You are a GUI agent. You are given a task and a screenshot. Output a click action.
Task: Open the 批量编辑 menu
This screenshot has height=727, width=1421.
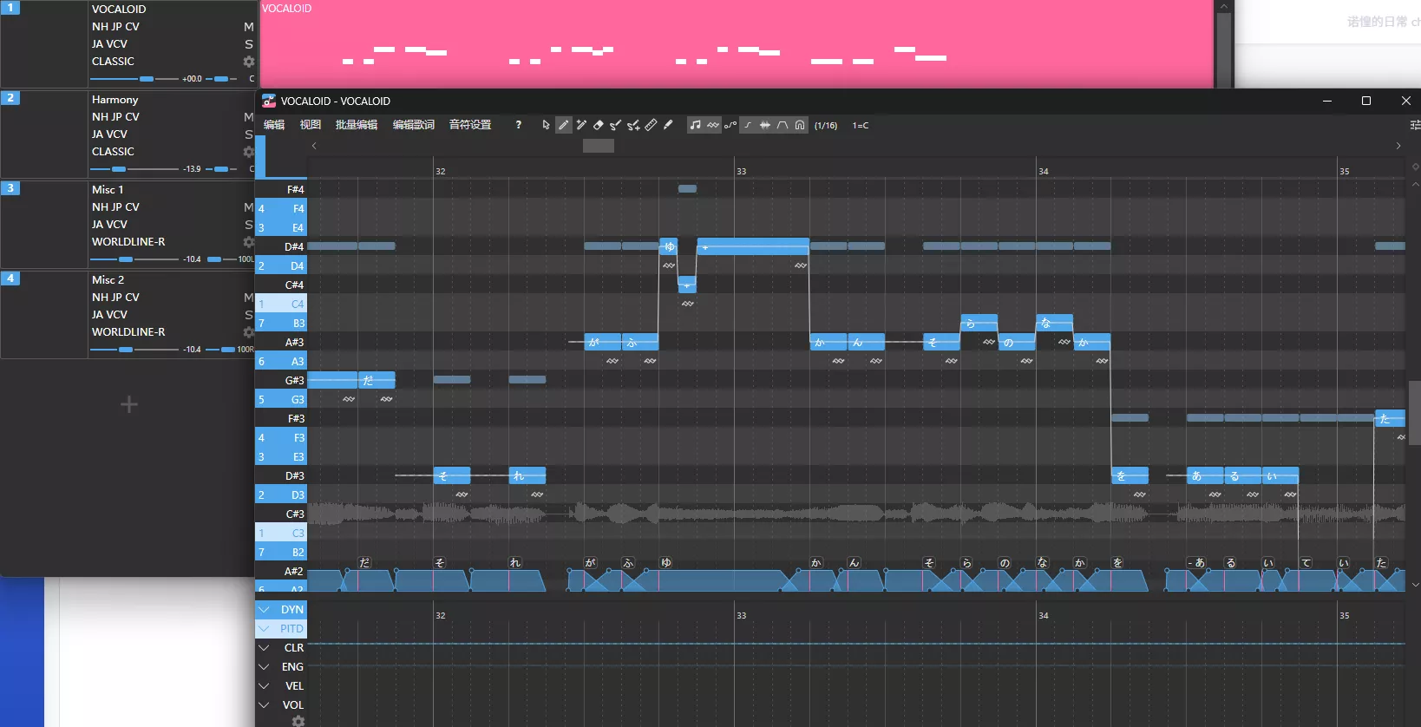coord(357,125)
